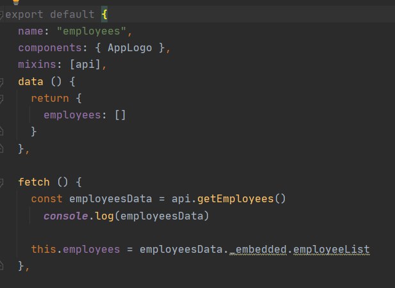
Task: Click the underlined "employeeList" property
Action: tap(332, 250)
